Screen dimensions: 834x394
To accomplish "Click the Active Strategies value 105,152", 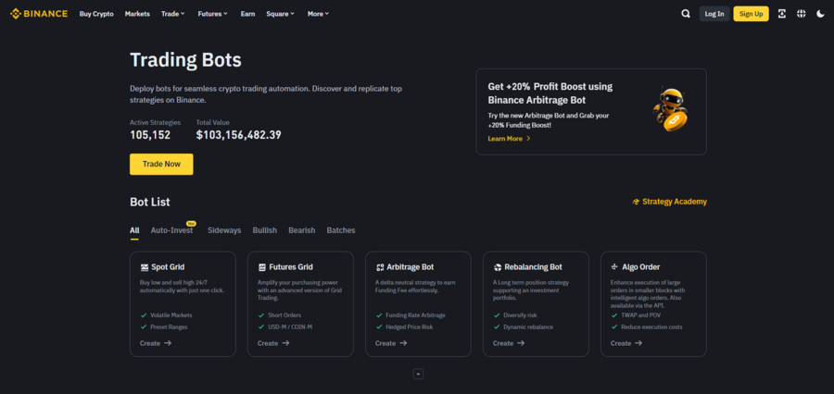I will pos(150,135).
